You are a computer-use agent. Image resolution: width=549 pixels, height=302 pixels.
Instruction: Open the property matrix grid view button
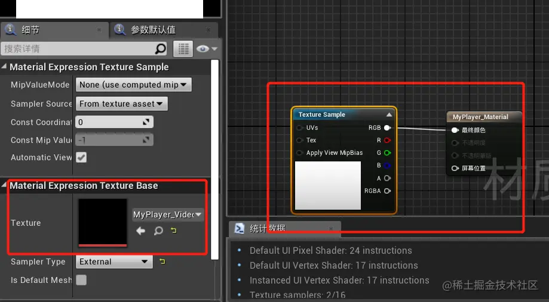[183, 49]
